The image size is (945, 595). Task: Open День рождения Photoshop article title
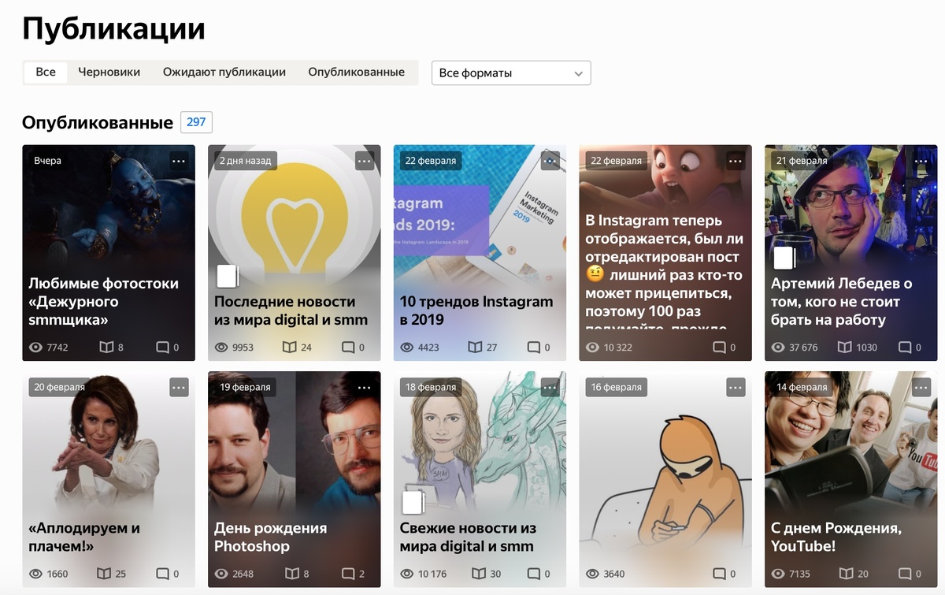coord(270,537)
